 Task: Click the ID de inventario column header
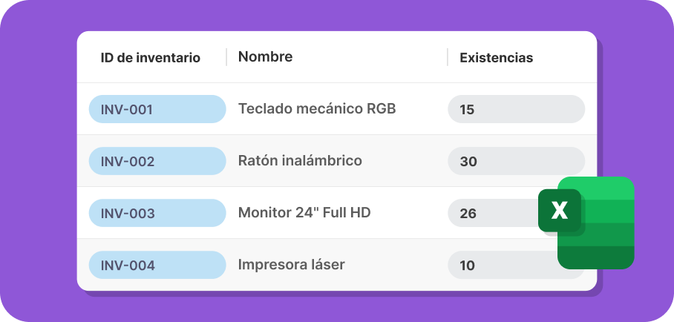(151, 58)
